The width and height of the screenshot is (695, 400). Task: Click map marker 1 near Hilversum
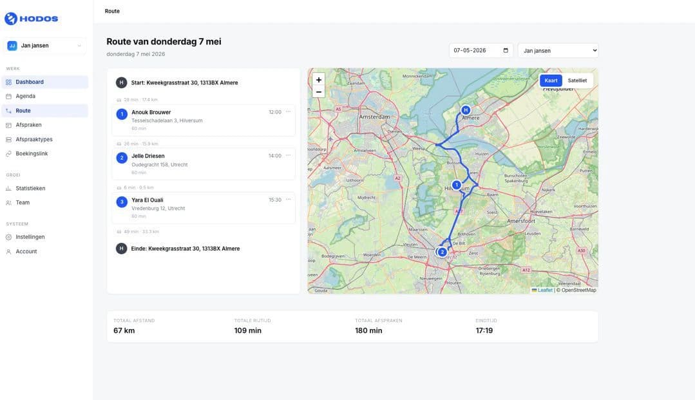[x=457, y=185]
